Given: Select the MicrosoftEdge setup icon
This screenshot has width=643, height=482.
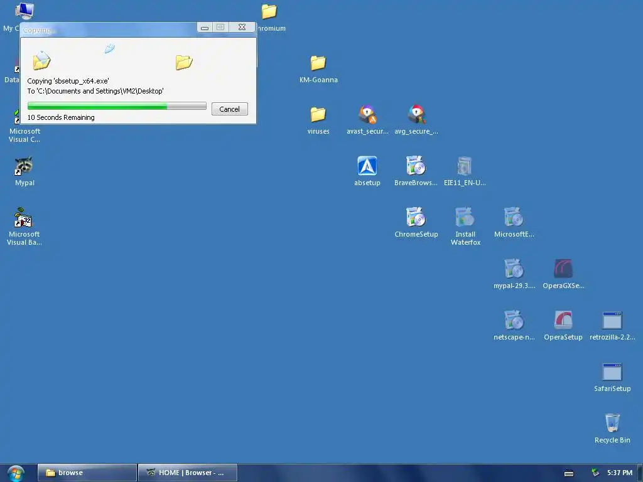Looking at the screenshot, I should click(x=514, y=223).
